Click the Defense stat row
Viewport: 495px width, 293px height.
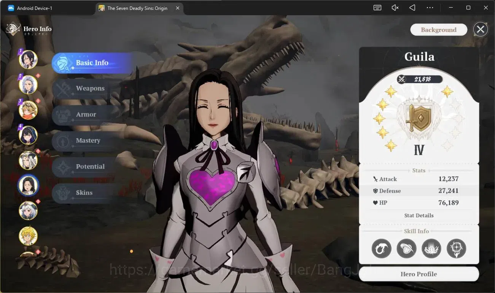click(x=419, y=191)
